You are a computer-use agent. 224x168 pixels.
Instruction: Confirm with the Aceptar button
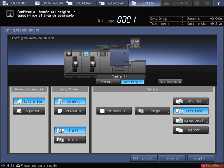[x=201, y=158]
